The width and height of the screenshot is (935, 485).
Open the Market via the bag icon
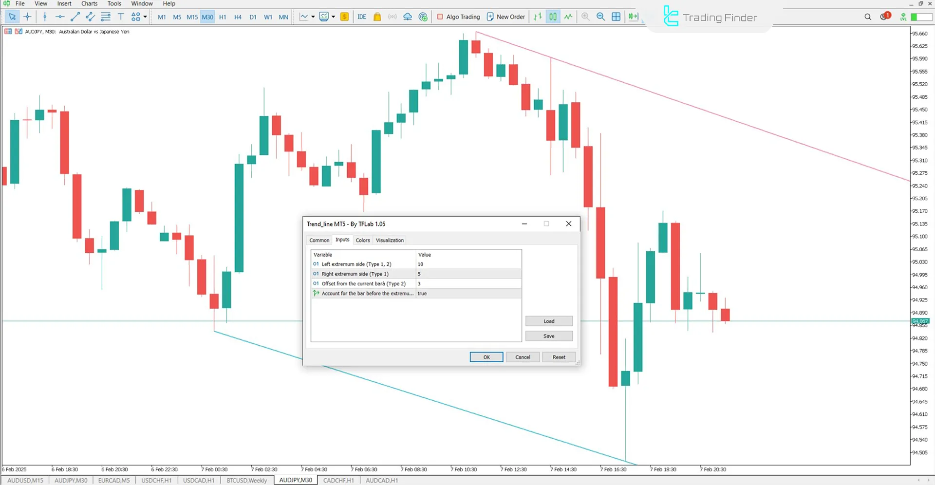tap(377, 17)
